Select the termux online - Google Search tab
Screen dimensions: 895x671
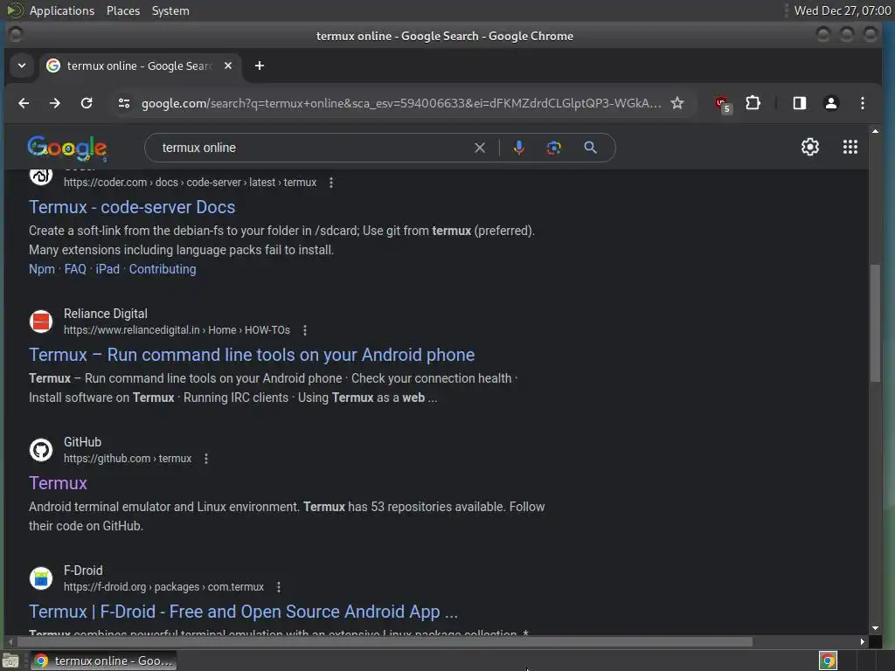(140, 66)
